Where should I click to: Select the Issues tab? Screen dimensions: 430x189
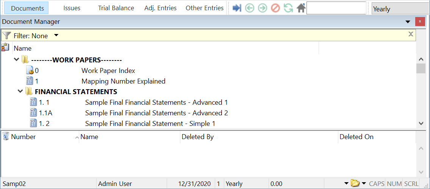(72, 8)
